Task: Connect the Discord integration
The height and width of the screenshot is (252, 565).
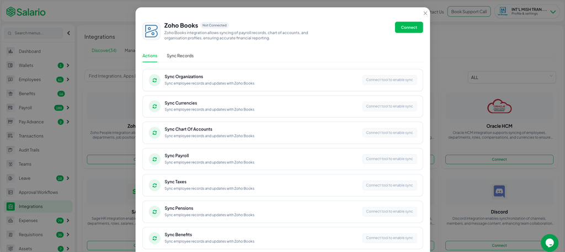Action: pos(499,245)
